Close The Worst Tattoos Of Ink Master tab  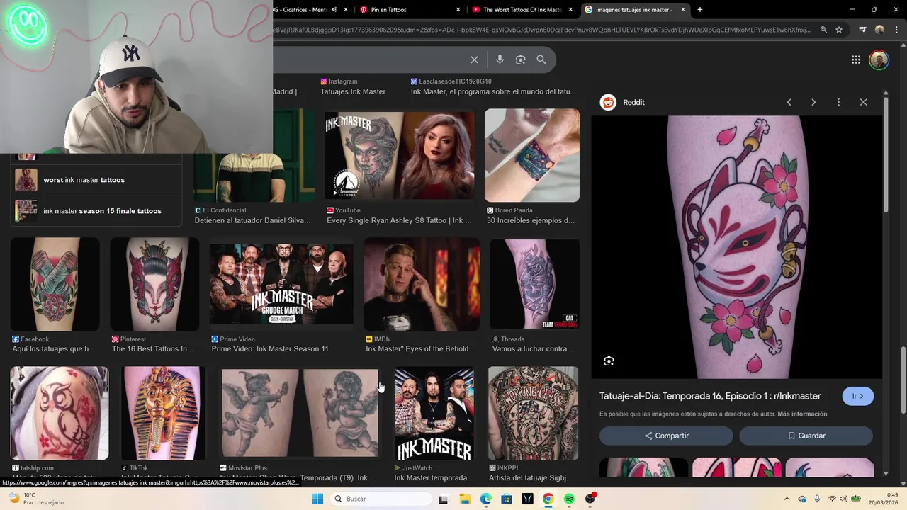(x=570, y=10)
